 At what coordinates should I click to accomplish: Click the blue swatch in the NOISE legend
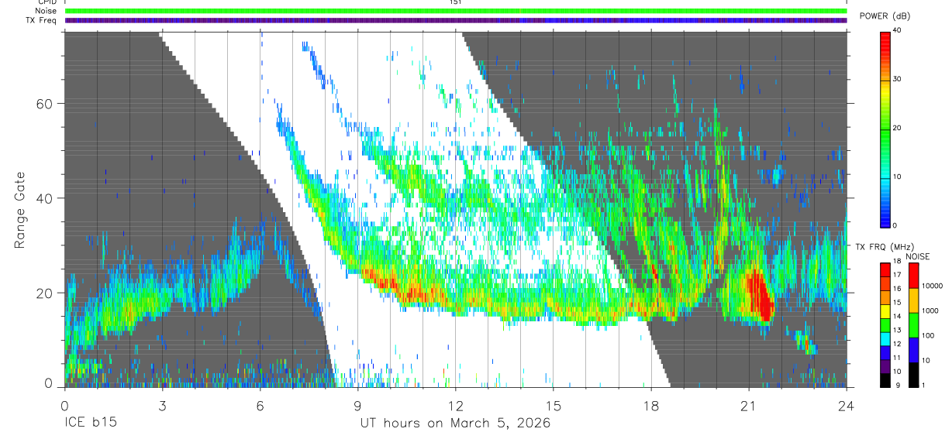coord(914,348)
